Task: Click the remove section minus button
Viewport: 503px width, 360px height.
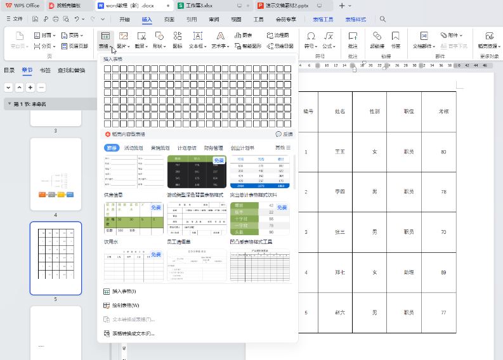Action: click(41, 87)
